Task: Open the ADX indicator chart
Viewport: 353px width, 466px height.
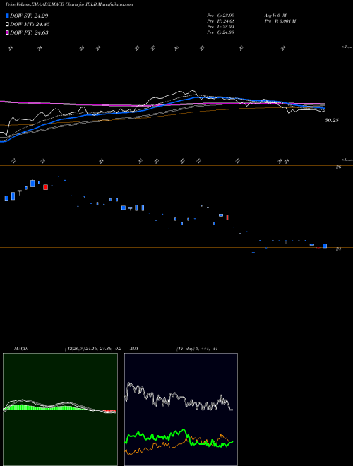Action: (181, 410)
